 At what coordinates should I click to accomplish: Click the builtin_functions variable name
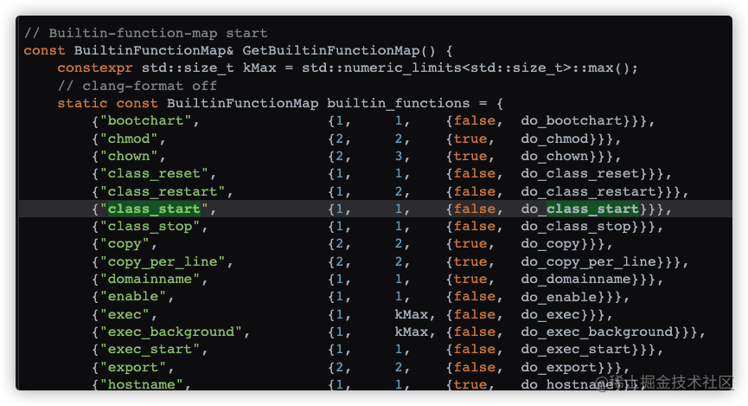pos(399,103)
